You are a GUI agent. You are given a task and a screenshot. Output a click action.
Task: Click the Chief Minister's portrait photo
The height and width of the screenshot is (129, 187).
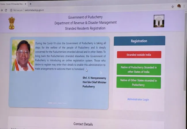pyautogui.click(x=23, y=55)
